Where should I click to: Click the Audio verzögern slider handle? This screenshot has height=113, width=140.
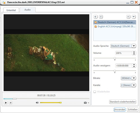(115, 71)
